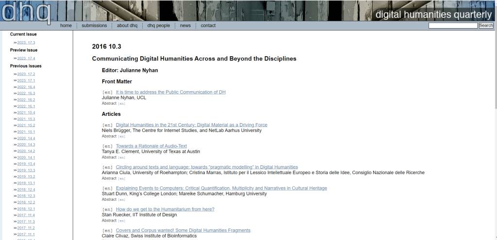Show the Abstract for Stan Ruecker's article
Screen dimensions: 497x240
pos(109,221)
